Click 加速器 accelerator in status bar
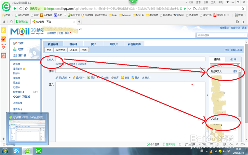The image size is (248, 155). coord(190,144)
